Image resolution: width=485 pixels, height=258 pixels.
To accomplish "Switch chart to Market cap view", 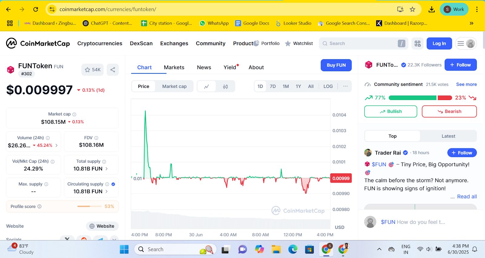I will [174, 86].
